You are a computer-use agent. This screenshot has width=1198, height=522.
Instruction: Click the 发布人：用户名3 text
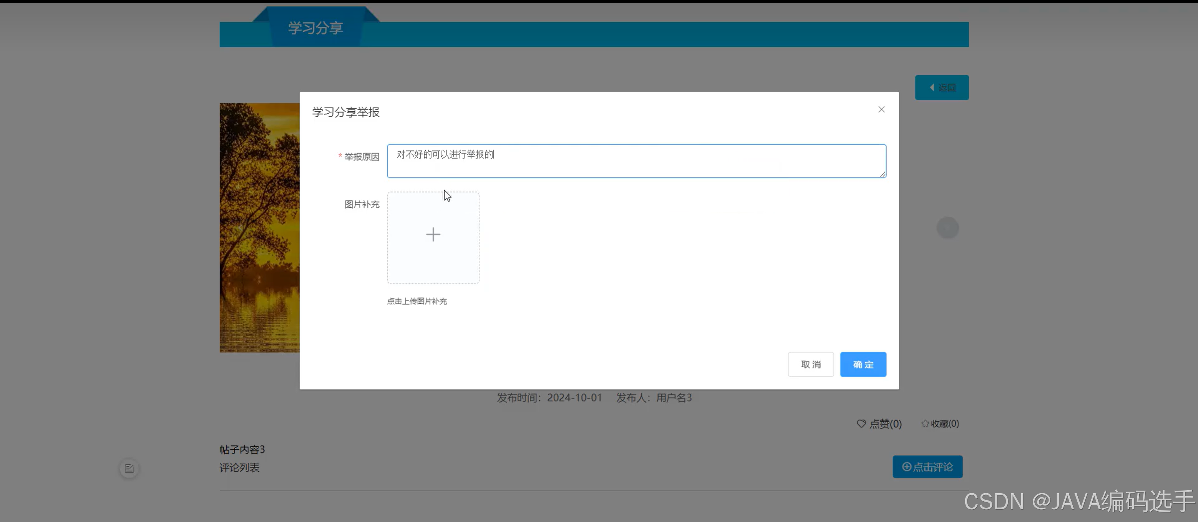[x=654, y=398]
